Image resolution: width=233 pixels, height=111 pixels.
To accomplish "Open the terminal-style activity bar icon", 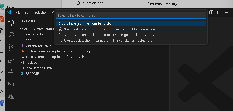I will pyautogui.click(x=11, y=84).
